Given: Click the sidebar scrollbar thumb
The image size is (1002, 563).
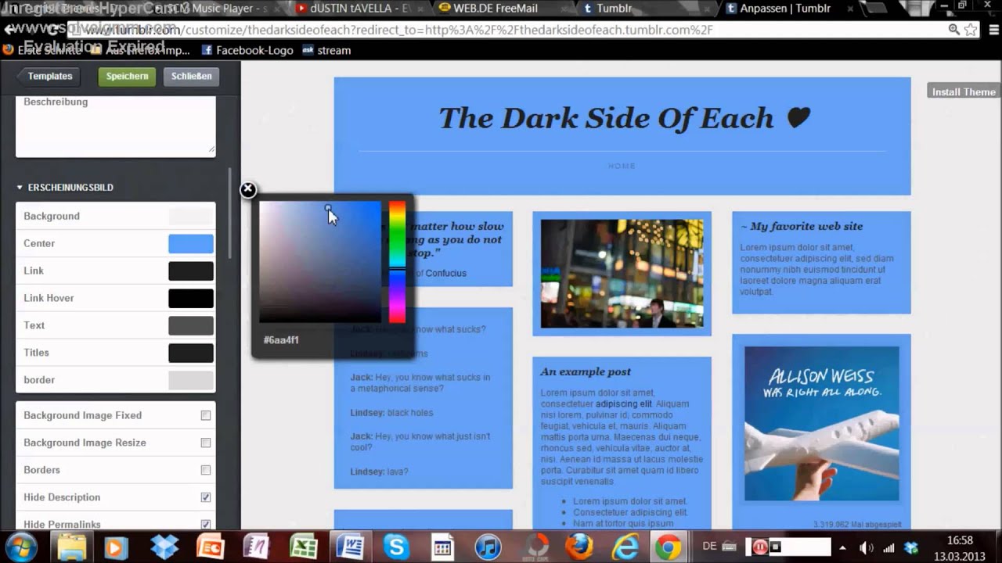Looking at the screenshot, I should [x=229, y=213].
